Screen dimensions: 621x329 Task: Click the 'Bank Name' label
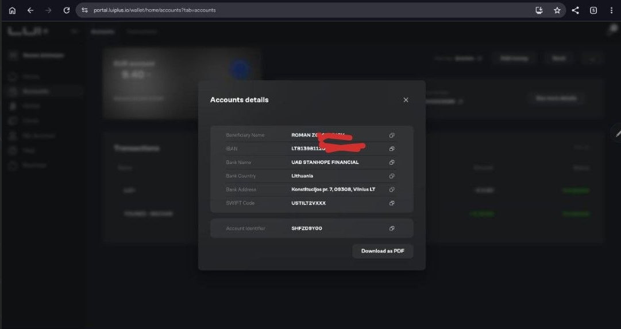(238, 162)
